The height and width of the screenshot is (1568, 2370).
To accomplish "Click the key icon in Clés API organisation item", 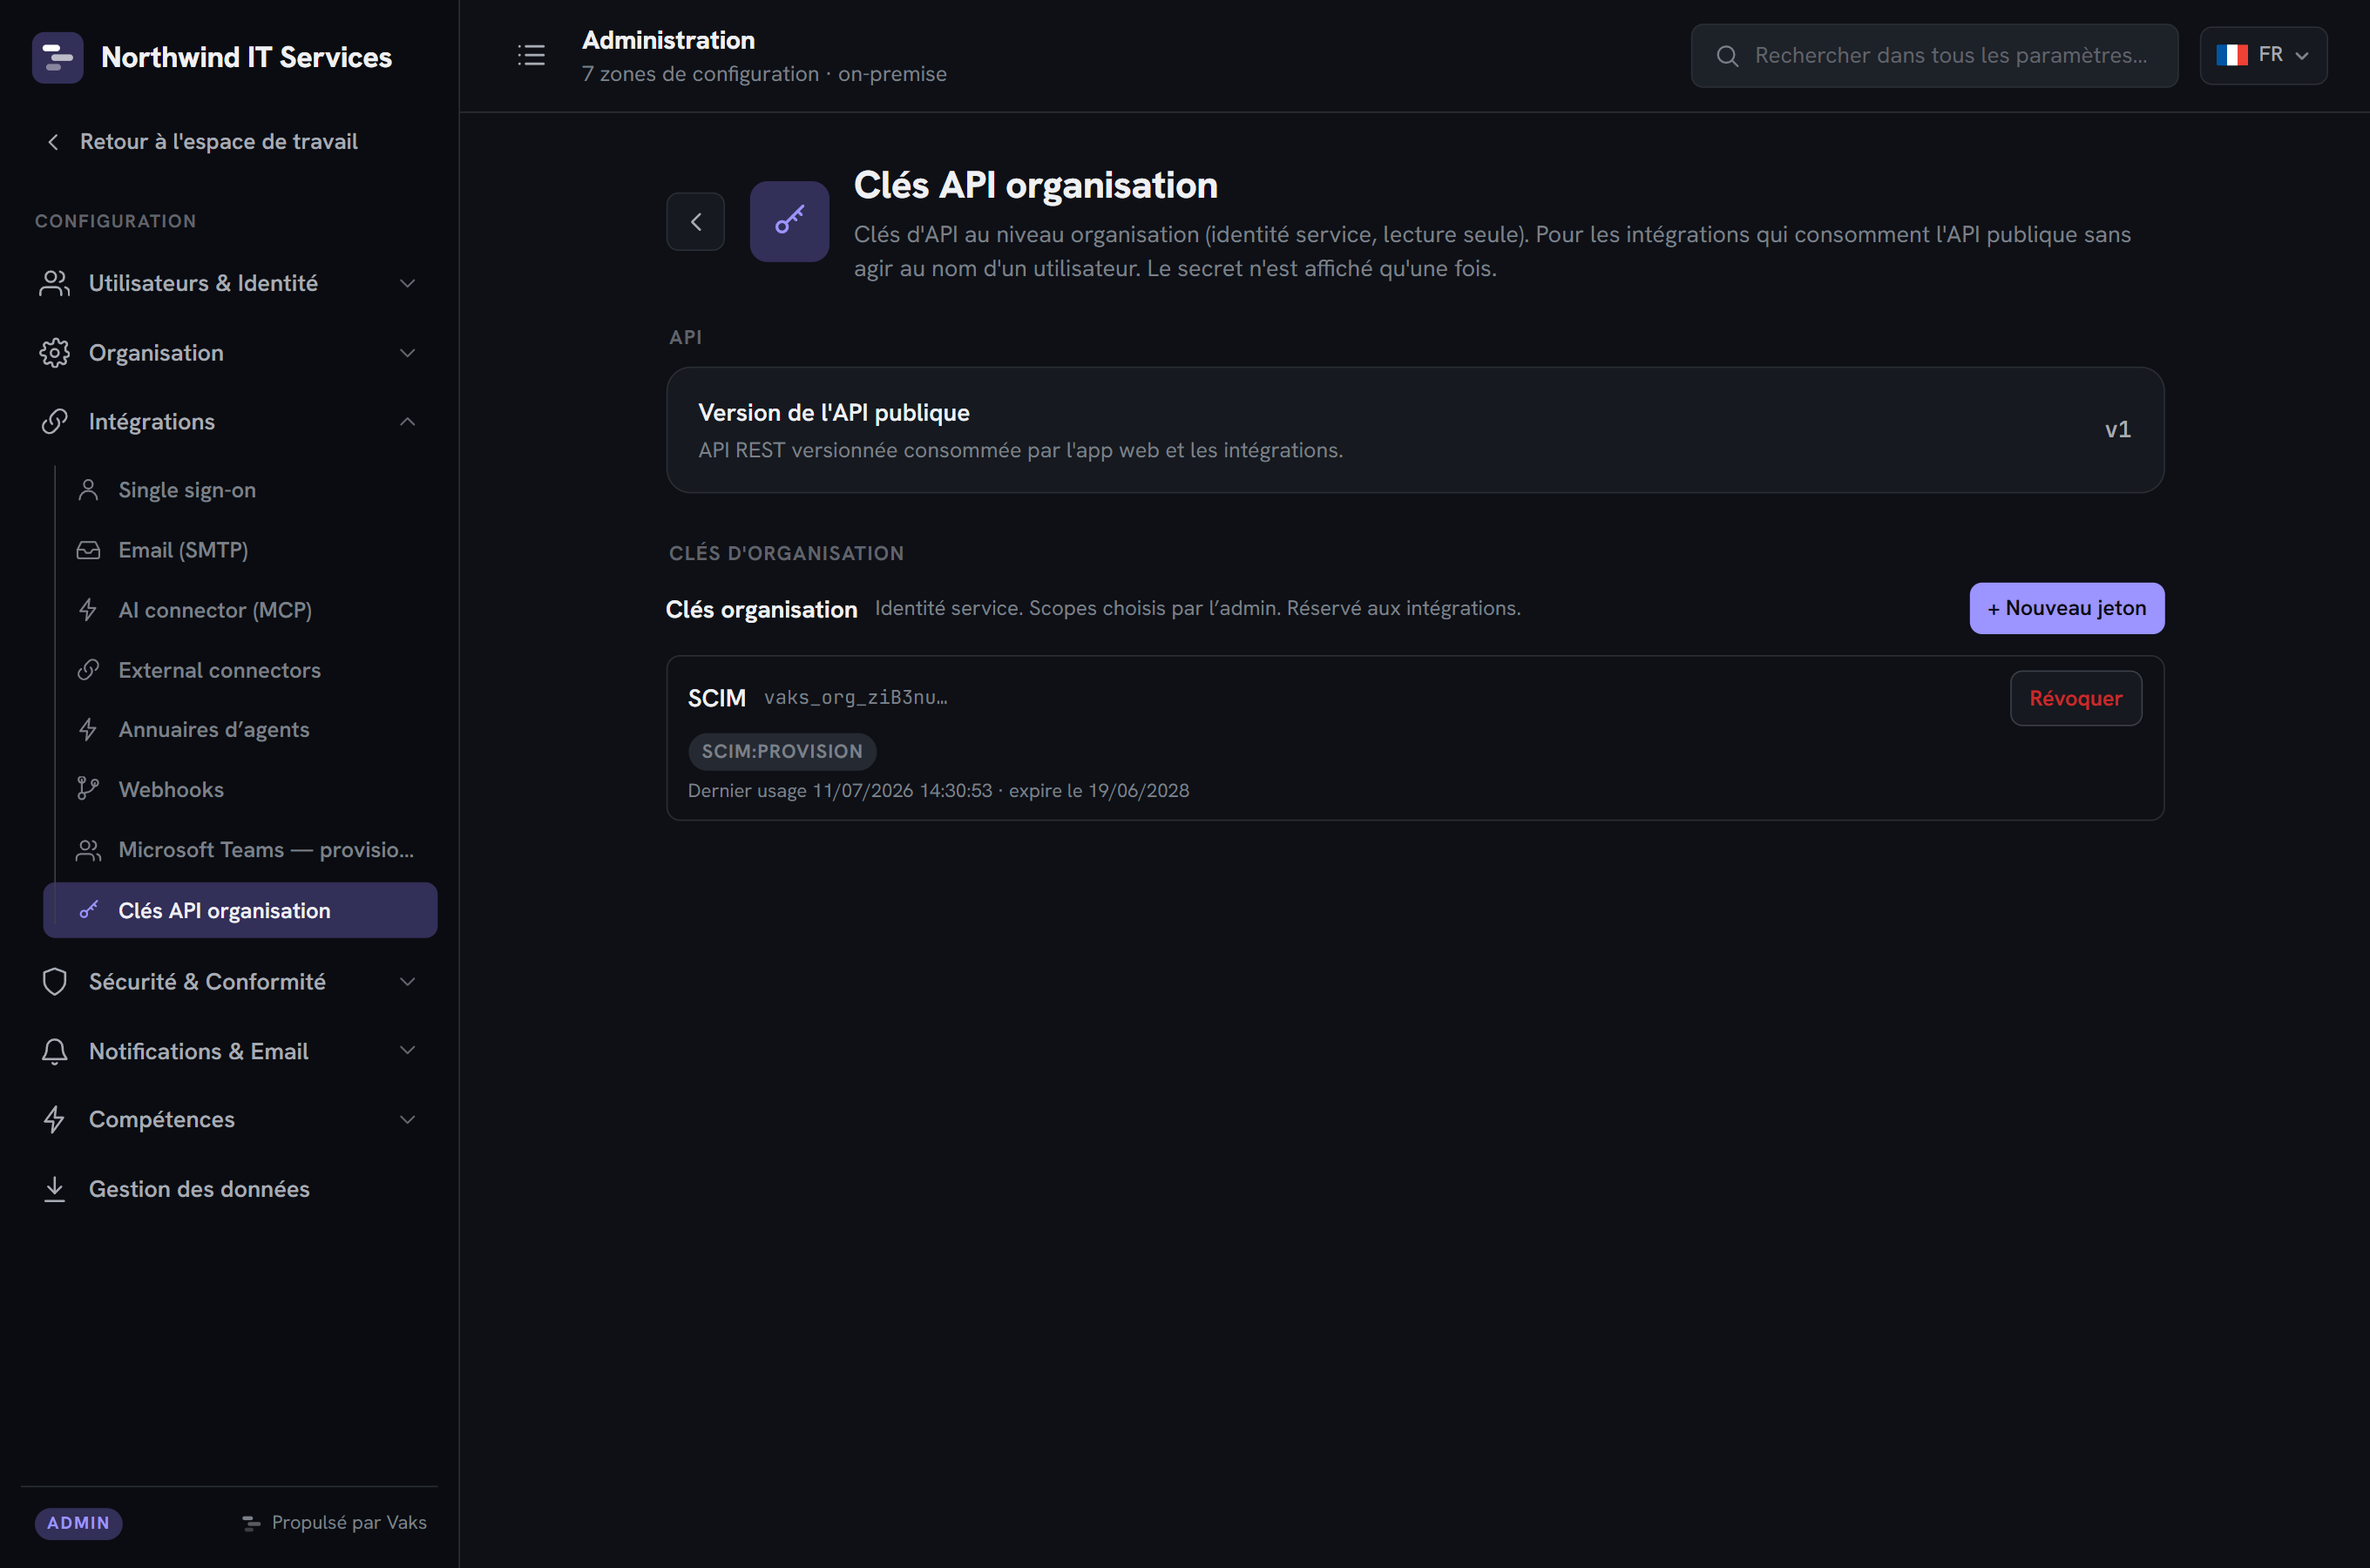I will click(88, 910).
